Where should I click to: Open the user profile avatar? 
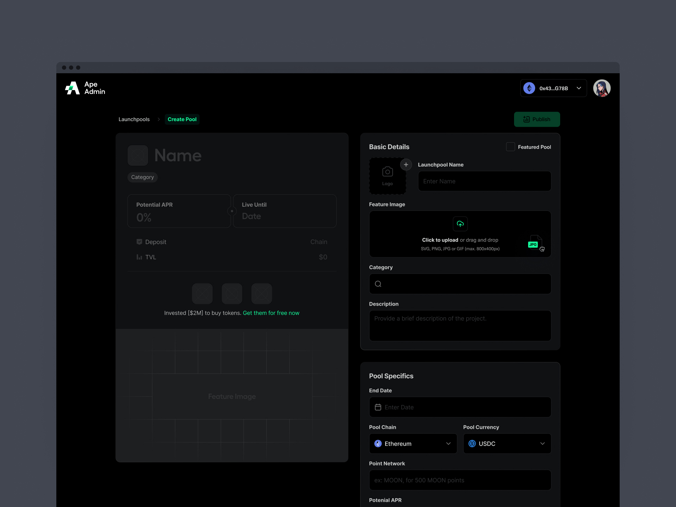pyautogui.click(x=602, y=88)
